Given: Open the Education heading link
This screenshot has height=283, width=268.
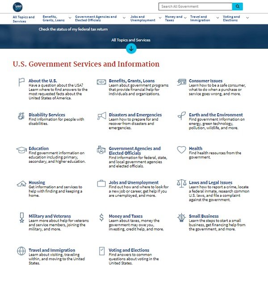Looking at the screenshot, I should point(38,148).
